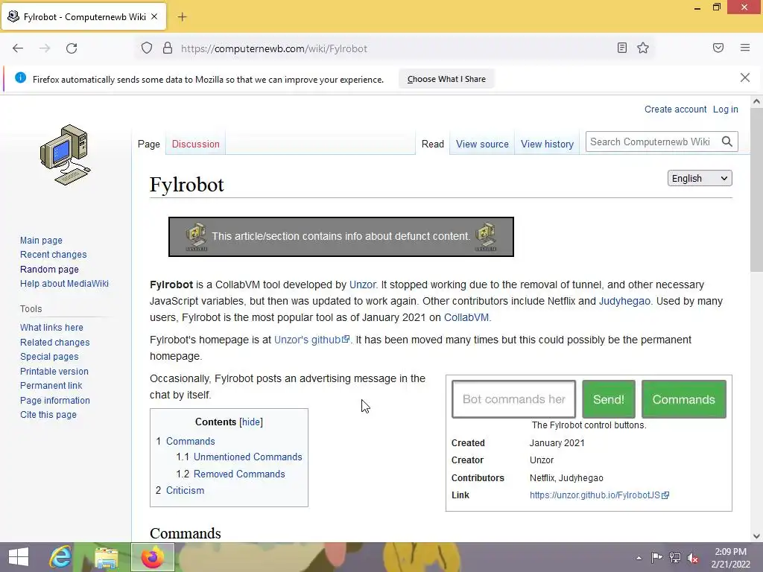This screenshot has width=763, height=572.
Task: Open Special pages link
Action: [x=49, y=357]
